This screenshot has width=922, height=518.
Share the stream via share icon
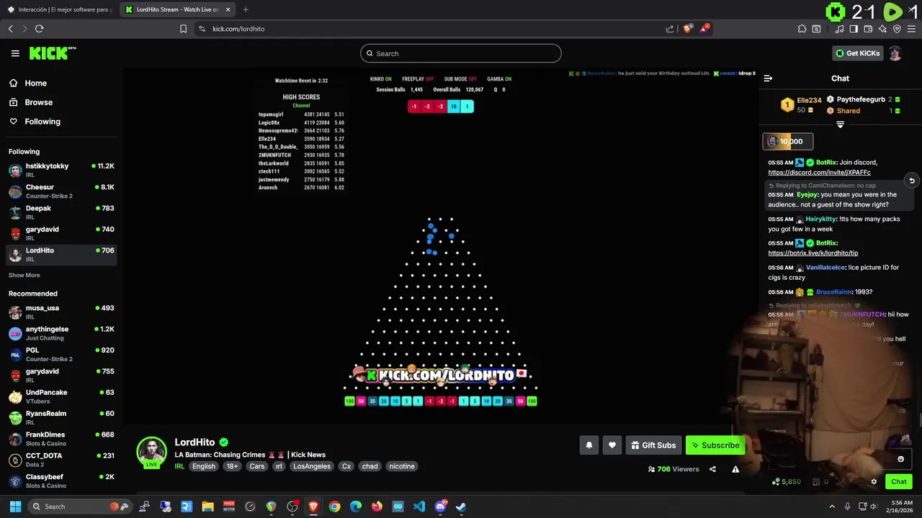pos(712,469)
